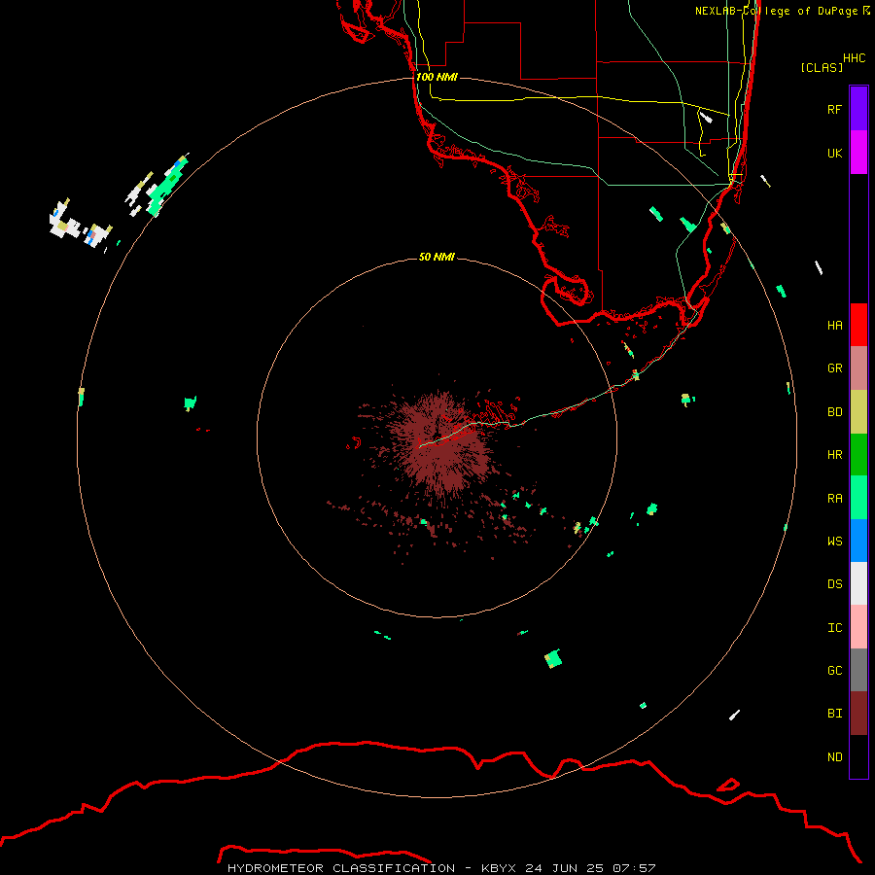Click the GC ground clutter gray swatch
This screenshot has height=875, width=875.
(x=858, y=670)
